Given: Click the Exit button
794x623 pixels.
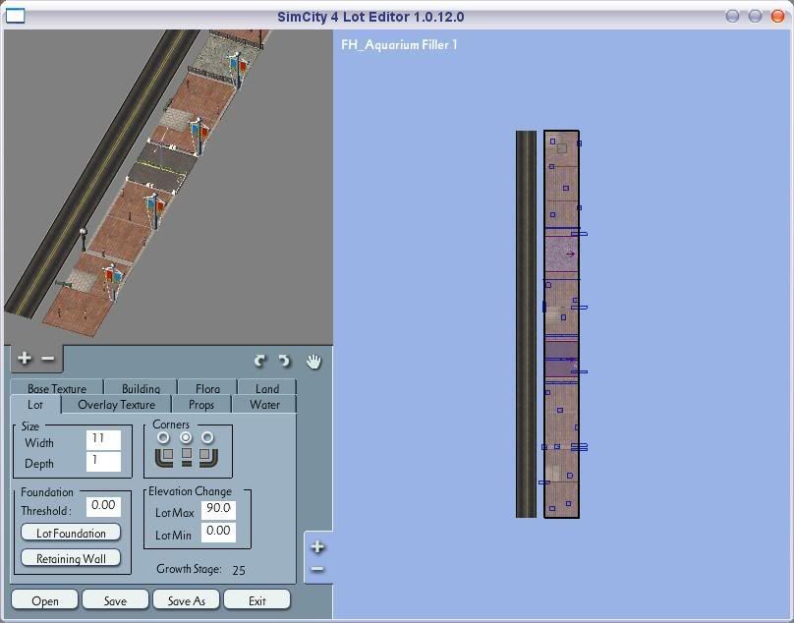Looking at the screenshot, I should tap(257, 600).
